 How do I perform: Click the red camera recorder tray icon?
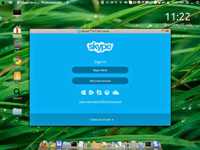[135, 2]
